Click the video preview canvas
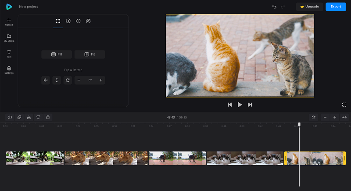 [240, 56]
